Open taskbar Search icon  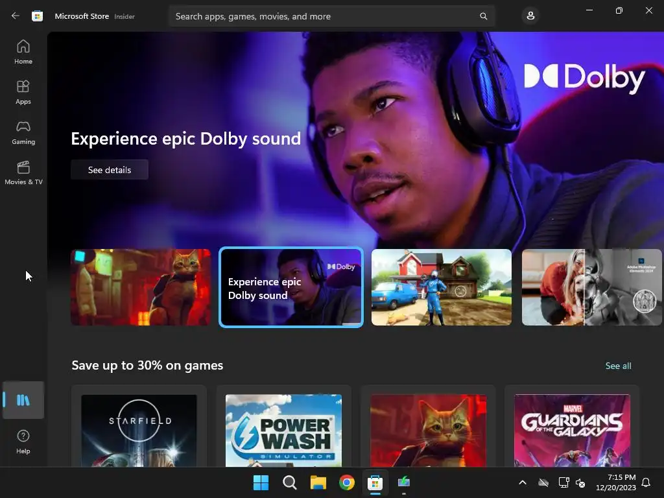[x=290, y=482]
